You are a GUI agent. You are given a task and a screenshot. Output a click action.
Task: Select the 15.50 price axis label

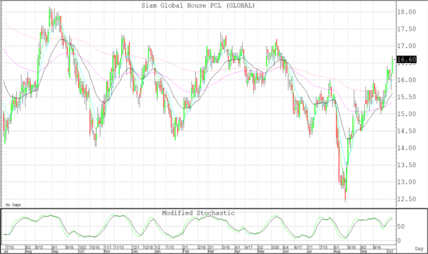407,97
